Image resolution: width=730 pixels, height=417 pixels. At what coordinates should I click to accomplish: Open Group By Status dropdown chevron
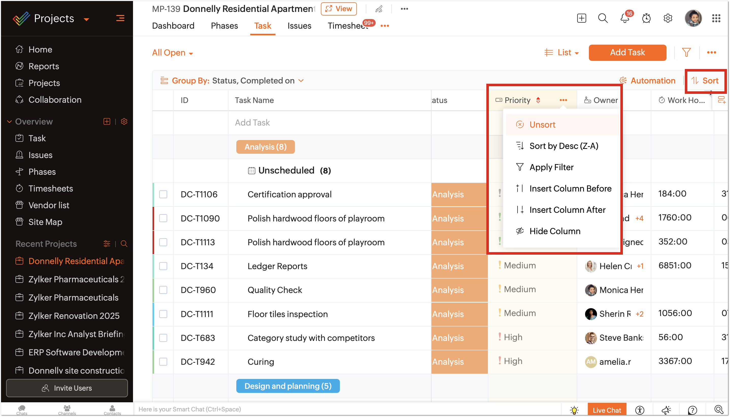point(301,80)
